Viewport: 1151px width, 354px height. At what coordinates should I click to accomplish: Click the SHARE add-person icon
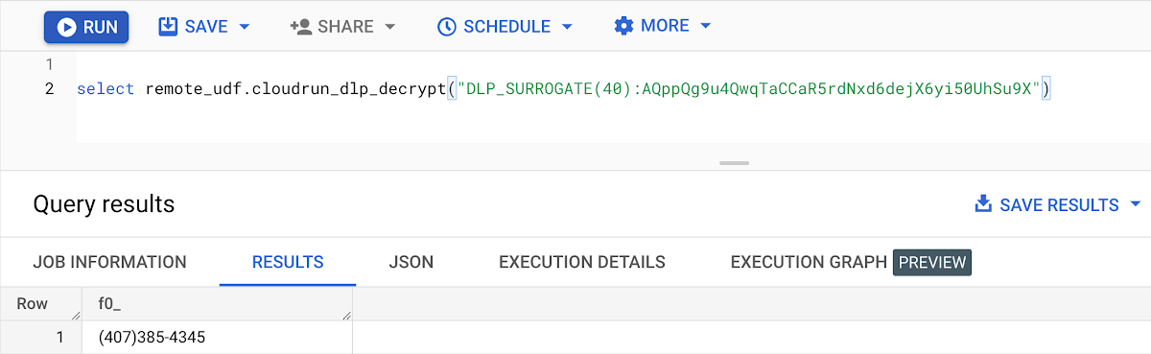pyautogui.click(x=301, y=26)
